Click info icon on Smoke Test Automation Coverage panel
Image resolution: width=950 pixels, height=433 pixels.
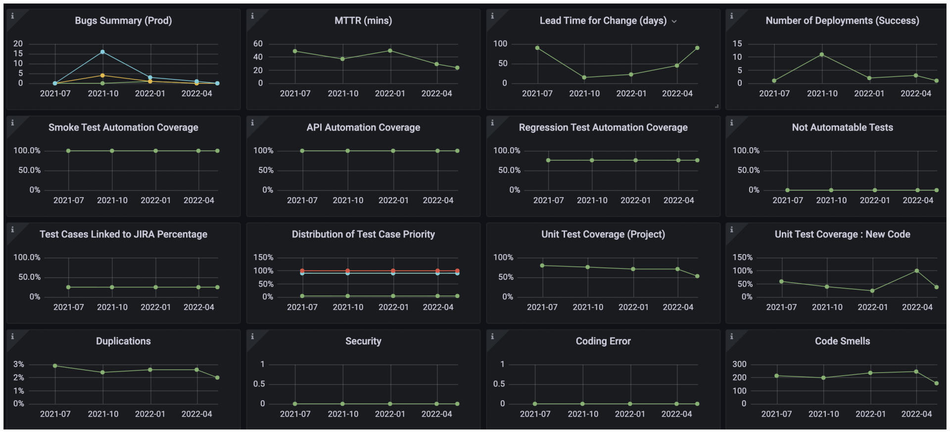click(x=12, y=123)
